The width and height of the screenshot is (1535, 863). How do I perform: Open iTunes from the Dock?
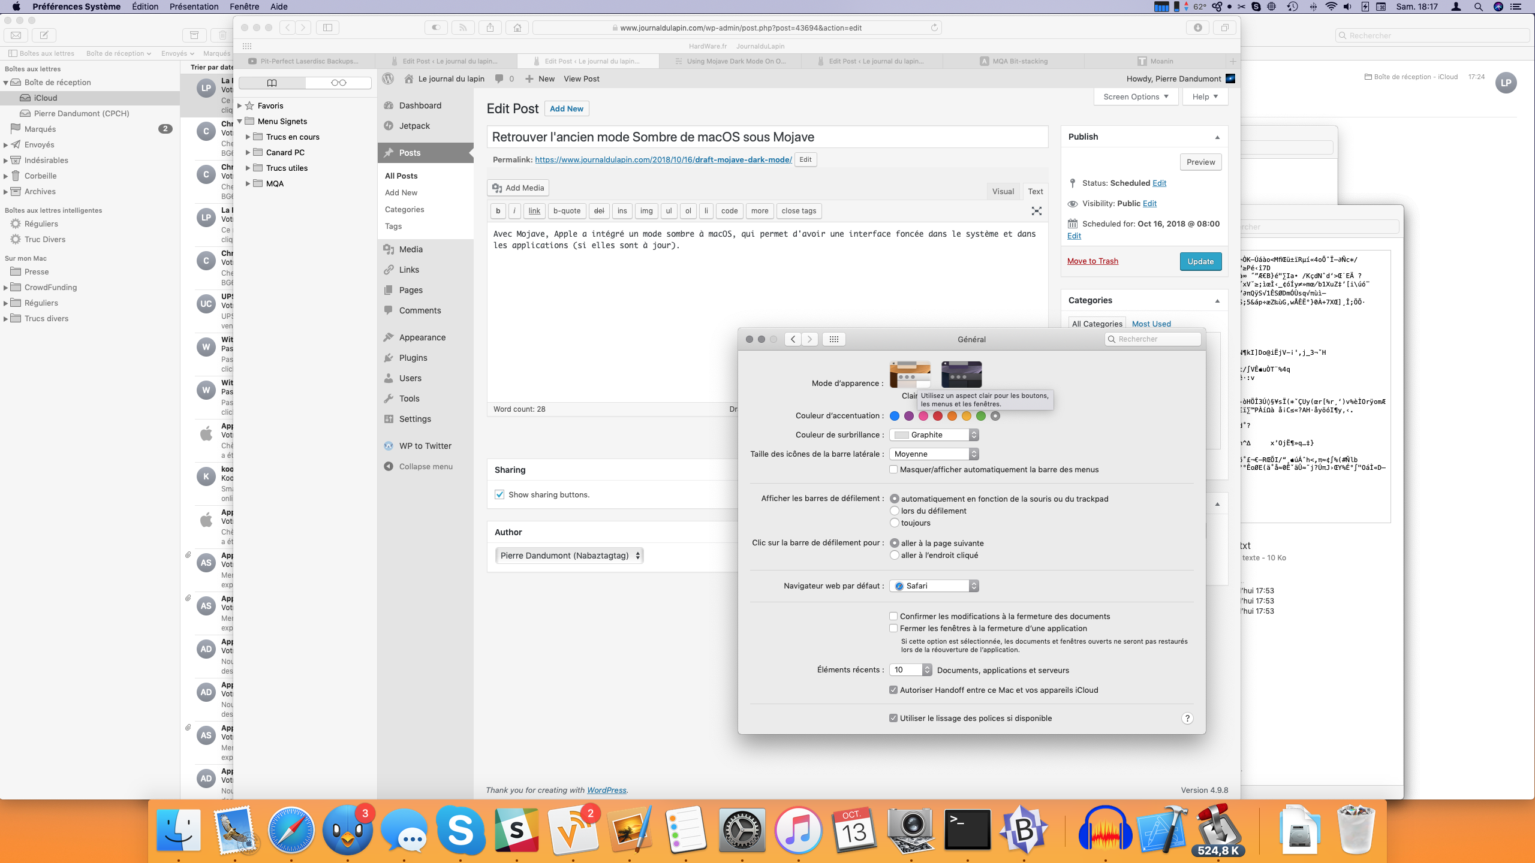pos(799,831)
